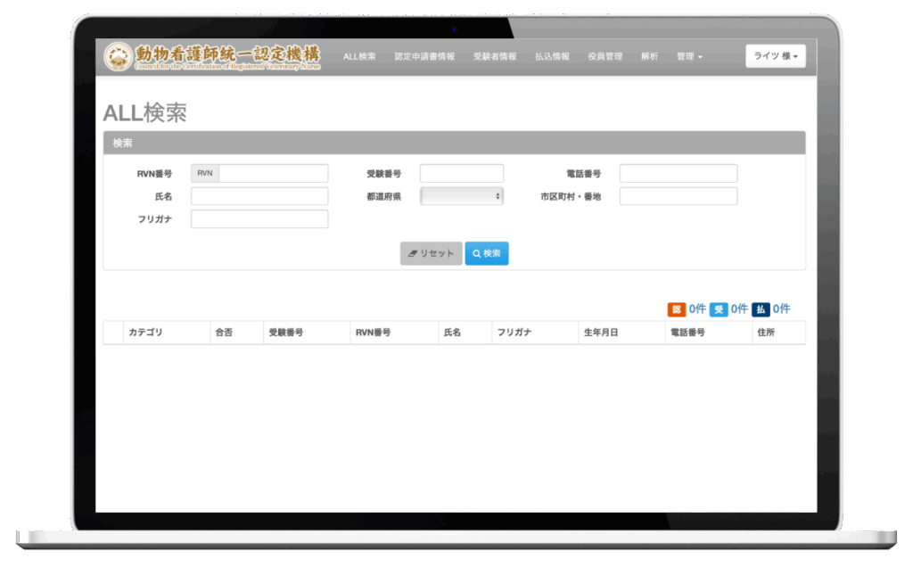The image size is (913, 567).
Task: Open the 都道府県 select box
Action: click(x=462, y=196)
